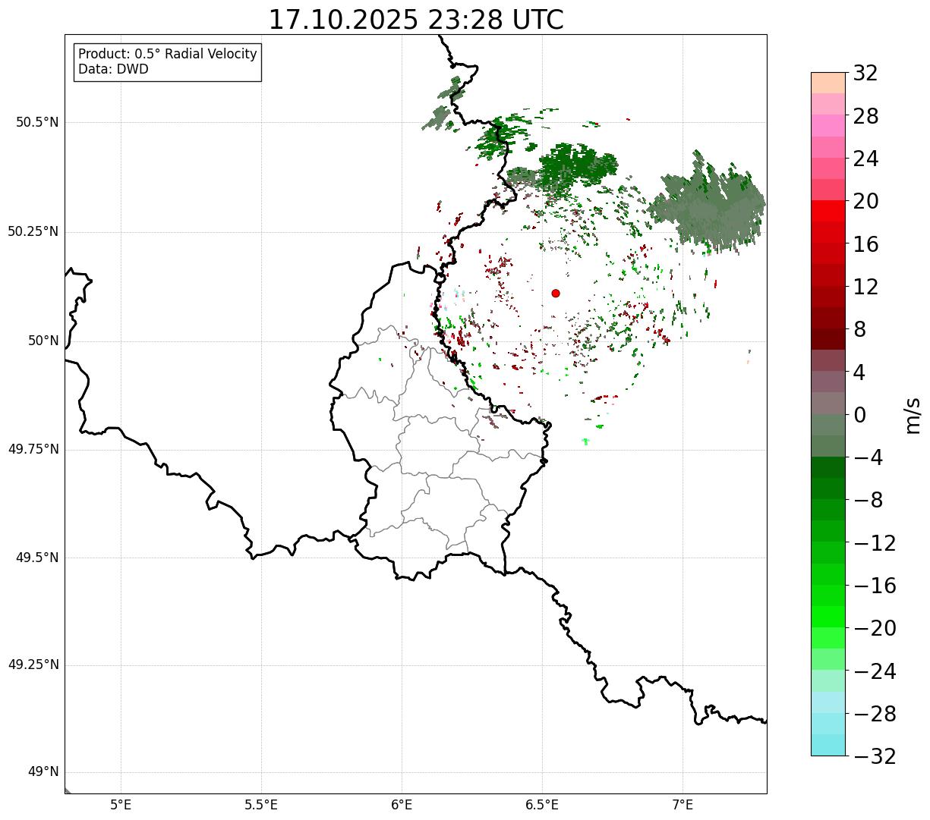Screen dimensions: 930x820
Task: Click the 'm/s' colorbar unit label
Action: point(913,414)
